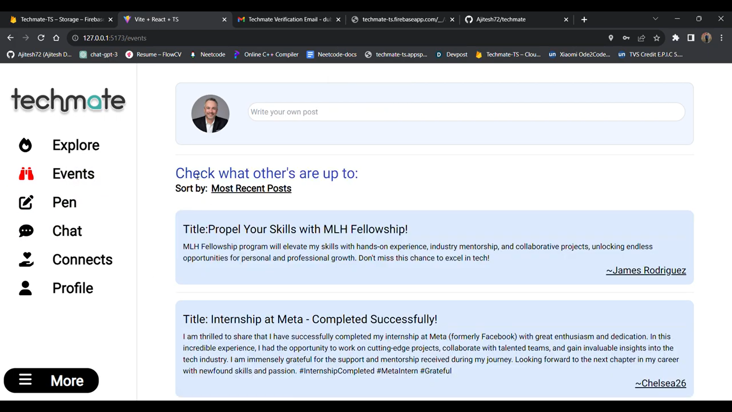Viewport: 732px width, 412px height.
Task: Open Chat via speech bubble icon
Action: point(26,231)
